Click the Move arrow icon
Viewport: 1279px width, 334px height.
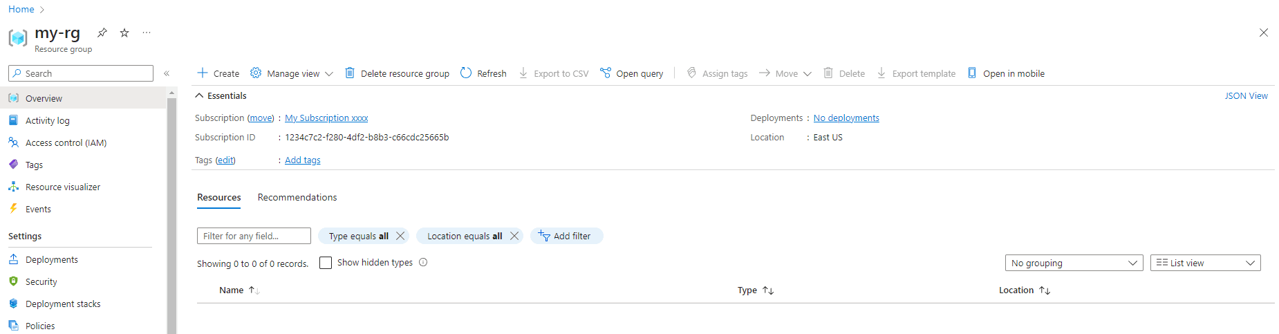pos(765,73)
